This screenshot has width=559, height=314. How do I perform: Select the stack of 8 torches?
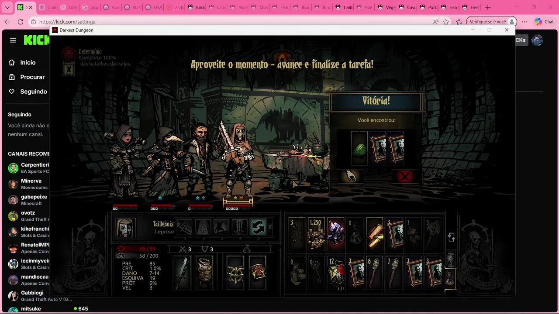(x=375, y=273)
